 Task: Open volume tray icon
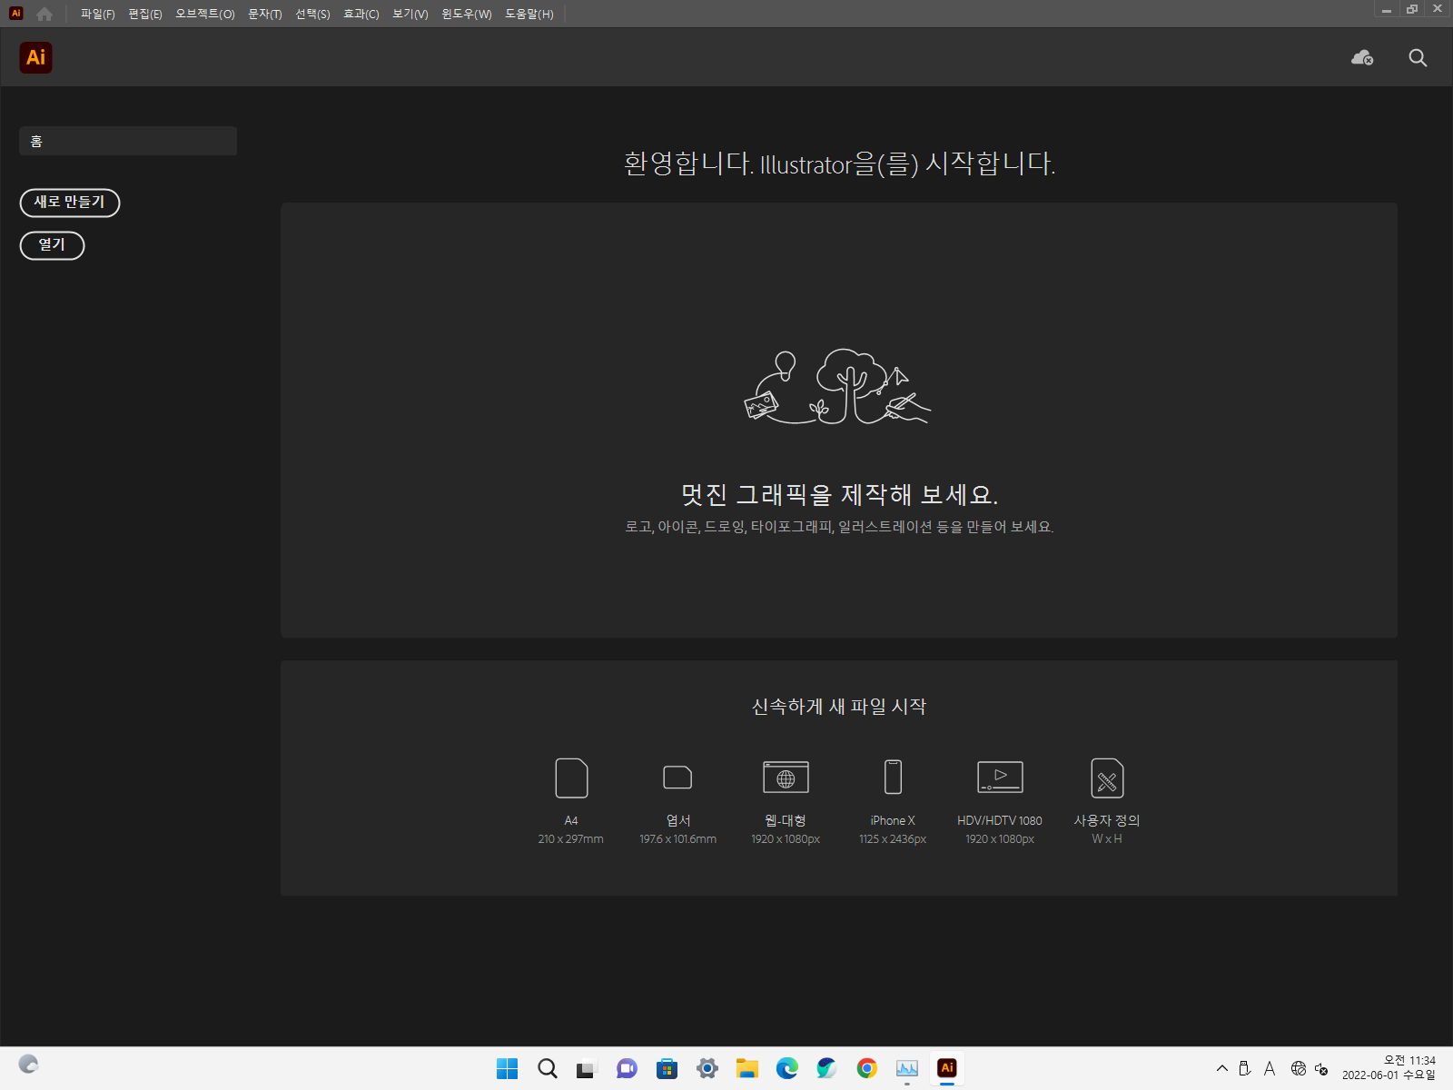pos(1321,1069)
